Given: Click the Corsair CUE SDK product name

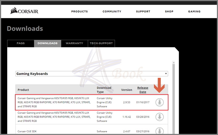Looking at the screenshot, I should 27,131.
